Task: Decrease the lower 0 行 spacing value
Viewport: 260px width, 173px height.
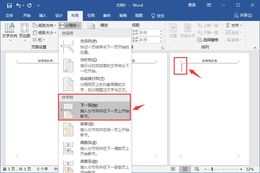Action: coord(161,42)
